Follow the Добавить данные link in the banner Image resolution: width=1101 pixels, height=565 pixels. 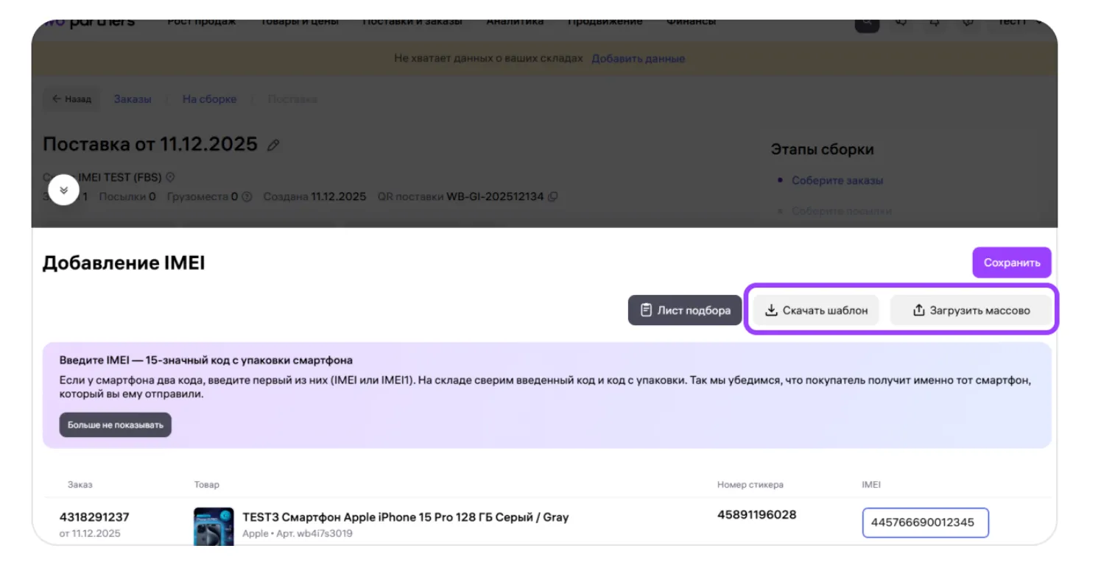tap(638, 59)
